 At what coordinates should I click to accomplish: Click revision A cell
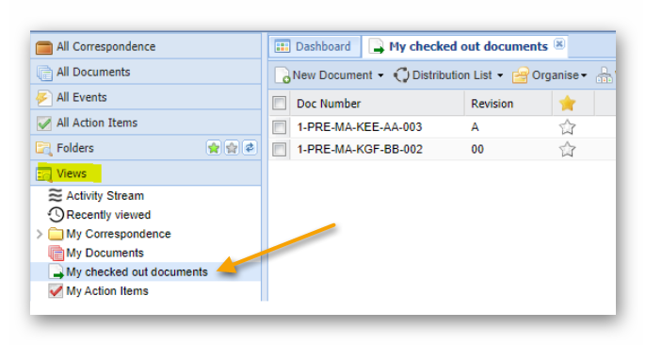pos(475,127)
